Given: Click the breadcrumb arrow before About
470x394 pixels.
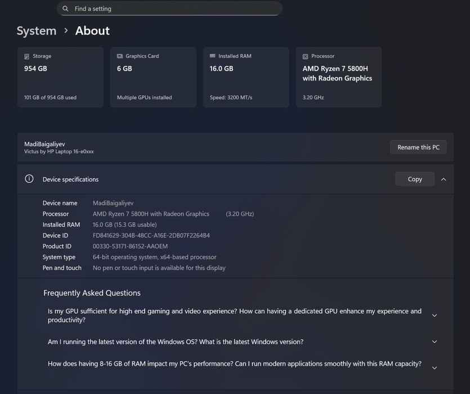Looking at the screenshot, I should click(x=66, y=30).
